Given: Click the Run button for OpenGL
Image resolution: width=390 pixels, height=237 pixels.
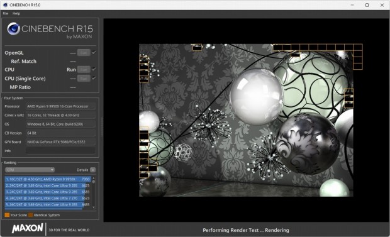Looking at the screenshot, I should click(84, 53).
